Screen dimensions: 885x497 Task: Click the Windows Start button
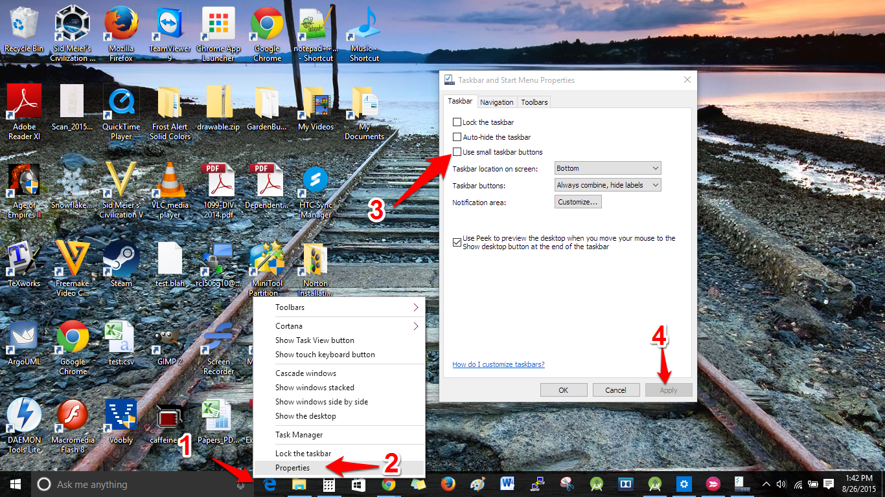pos(16,484)
